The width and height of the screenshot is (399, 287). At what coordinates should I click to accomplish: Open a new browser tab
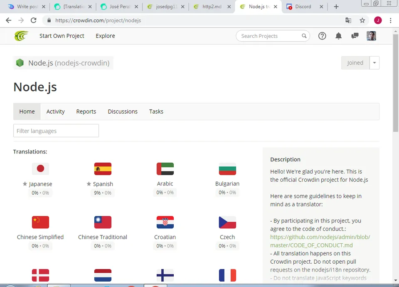pyautogui.click(x=336, y=7)
